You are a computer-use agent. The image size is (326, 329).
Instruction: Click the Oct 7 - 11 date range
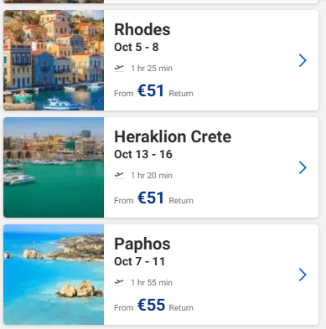[x=139, y=261]
